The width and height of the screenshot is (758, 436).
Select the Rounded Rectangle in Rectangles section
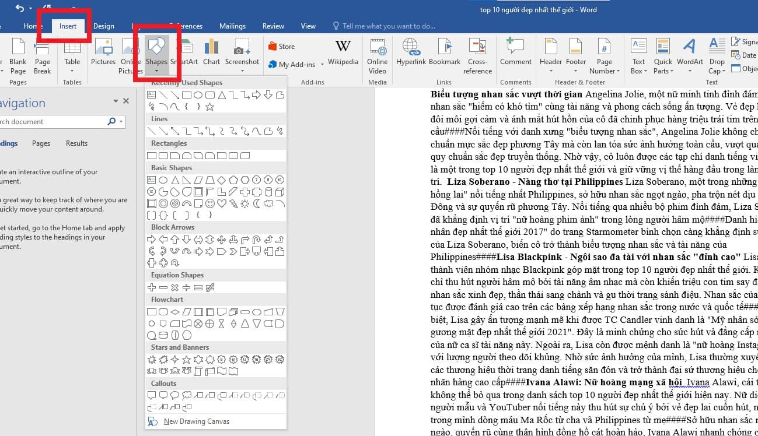[163, 156]
